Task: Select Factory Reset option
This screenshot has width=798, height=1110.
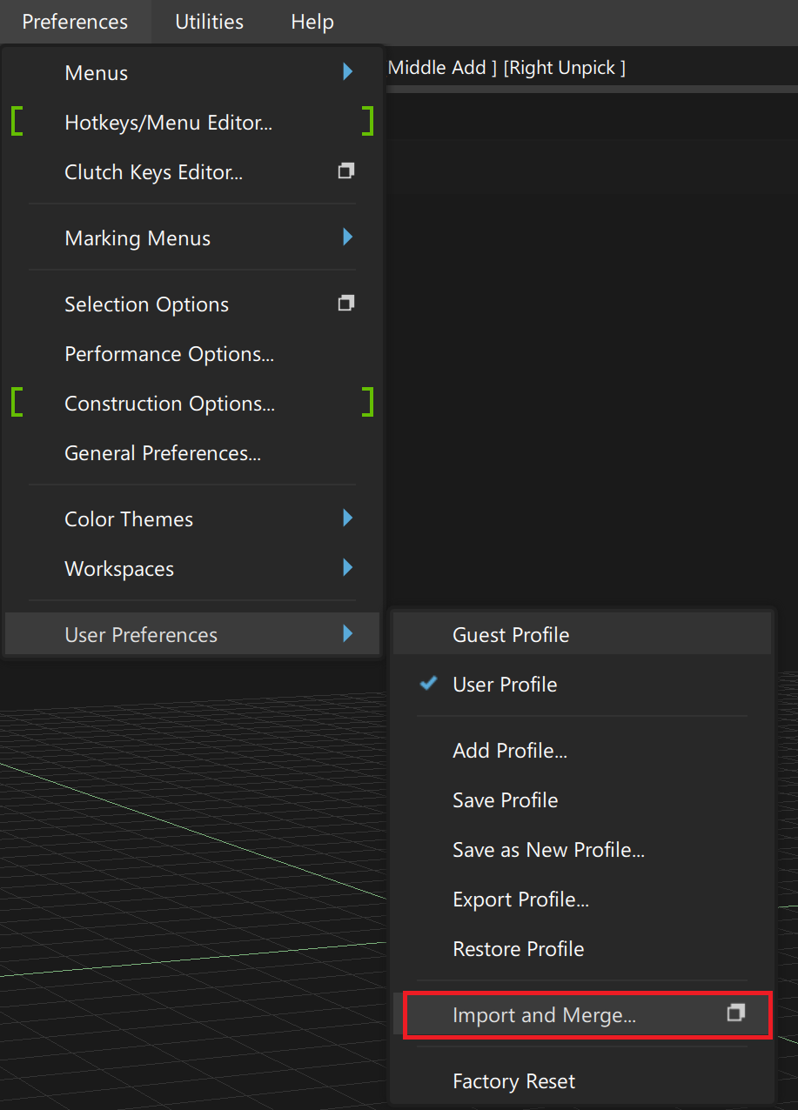Action: tap(513, 1081)
